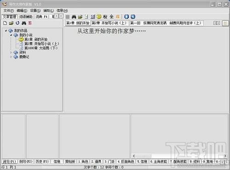Click right arrow of bottom horizontal scrollbar

pos(225,156)
